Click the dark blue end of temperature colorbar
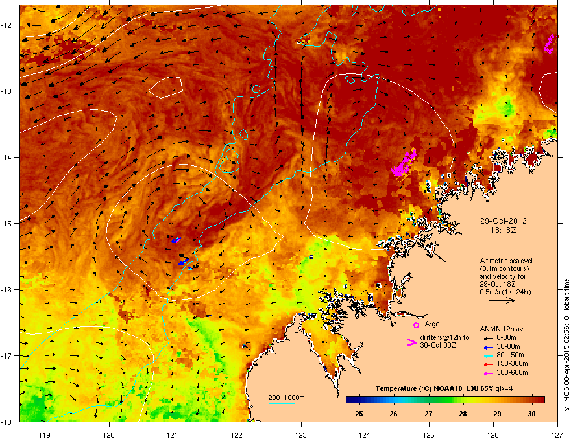Image resolution: width=571 pixels, height=441 pixels. coord(352,400)
